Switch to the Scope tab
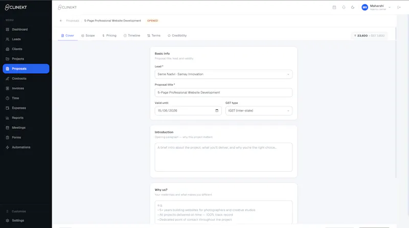Image resolution: width=409 pixels, height=228 pixels. tap(88, 35)
